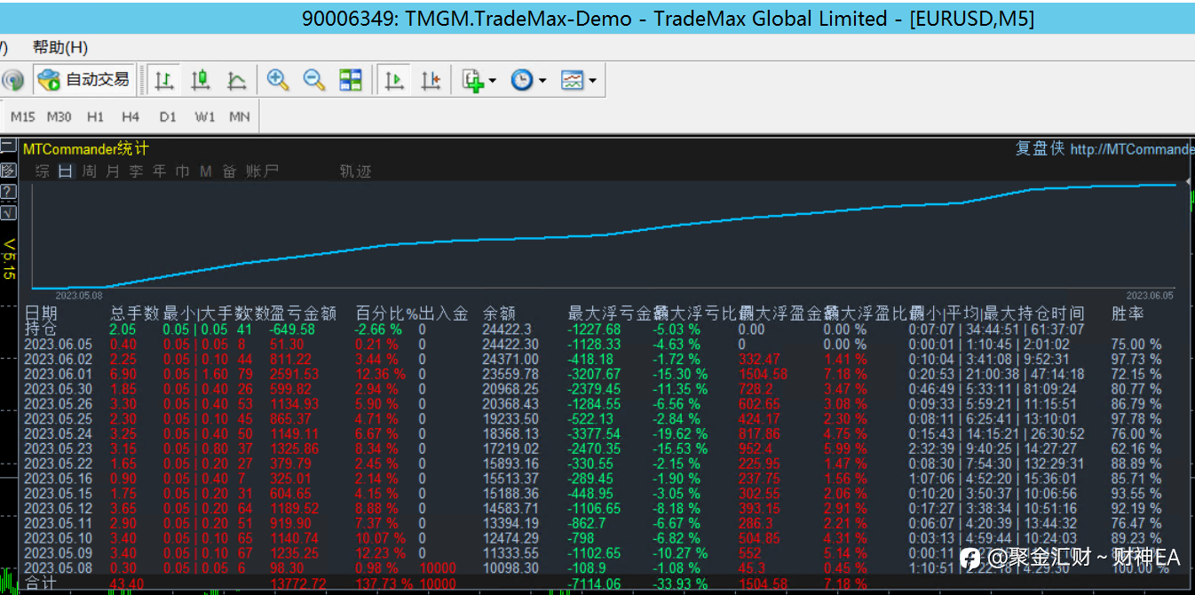This screenshot has width=1195, height=595.
Task: Switch to bar chart display
Action: (164, 80)
